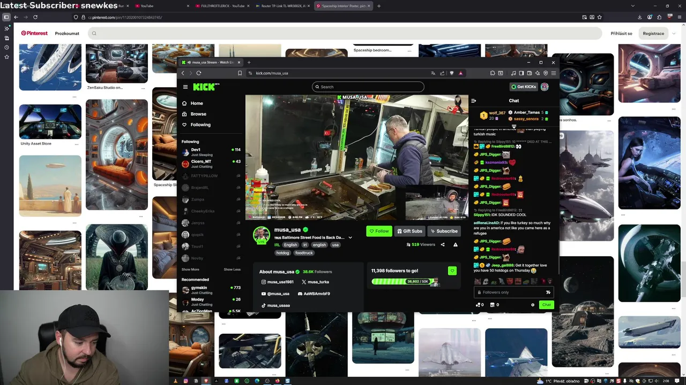
Task: Open musa_turka X profile link
Action: click(315, 282)
